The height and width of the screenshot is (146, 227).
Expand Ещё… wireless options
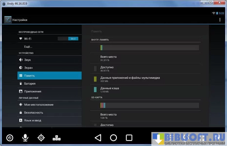[28, 46]
